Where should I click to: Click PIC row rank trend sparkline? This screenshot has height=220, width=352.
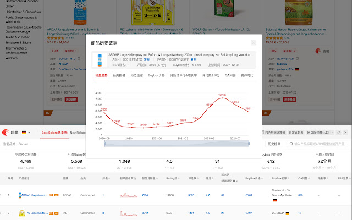[x=129, y=213]
